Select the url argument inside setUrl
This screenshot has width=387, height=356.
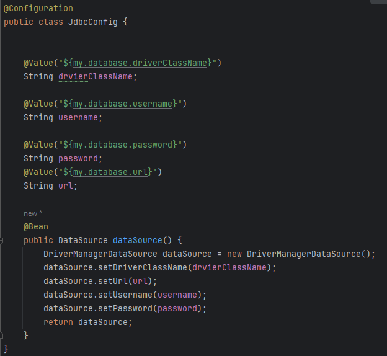[x=140, y=281]
